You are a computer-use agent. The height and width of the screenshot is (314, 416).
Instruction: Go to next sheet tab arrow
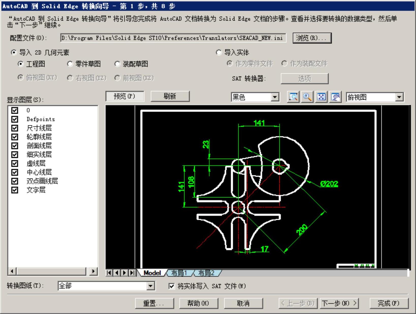click(x=124, y=273)
